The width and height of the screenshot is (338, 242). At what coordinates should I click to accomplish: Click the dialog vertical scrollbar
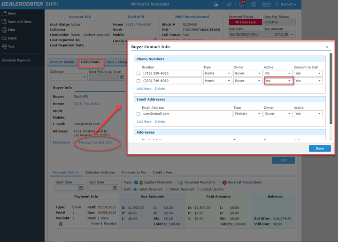tap(331, 89)
